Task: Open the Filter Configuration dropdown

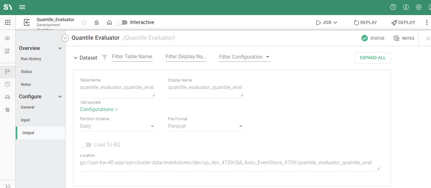Action: tap(245, 57)
